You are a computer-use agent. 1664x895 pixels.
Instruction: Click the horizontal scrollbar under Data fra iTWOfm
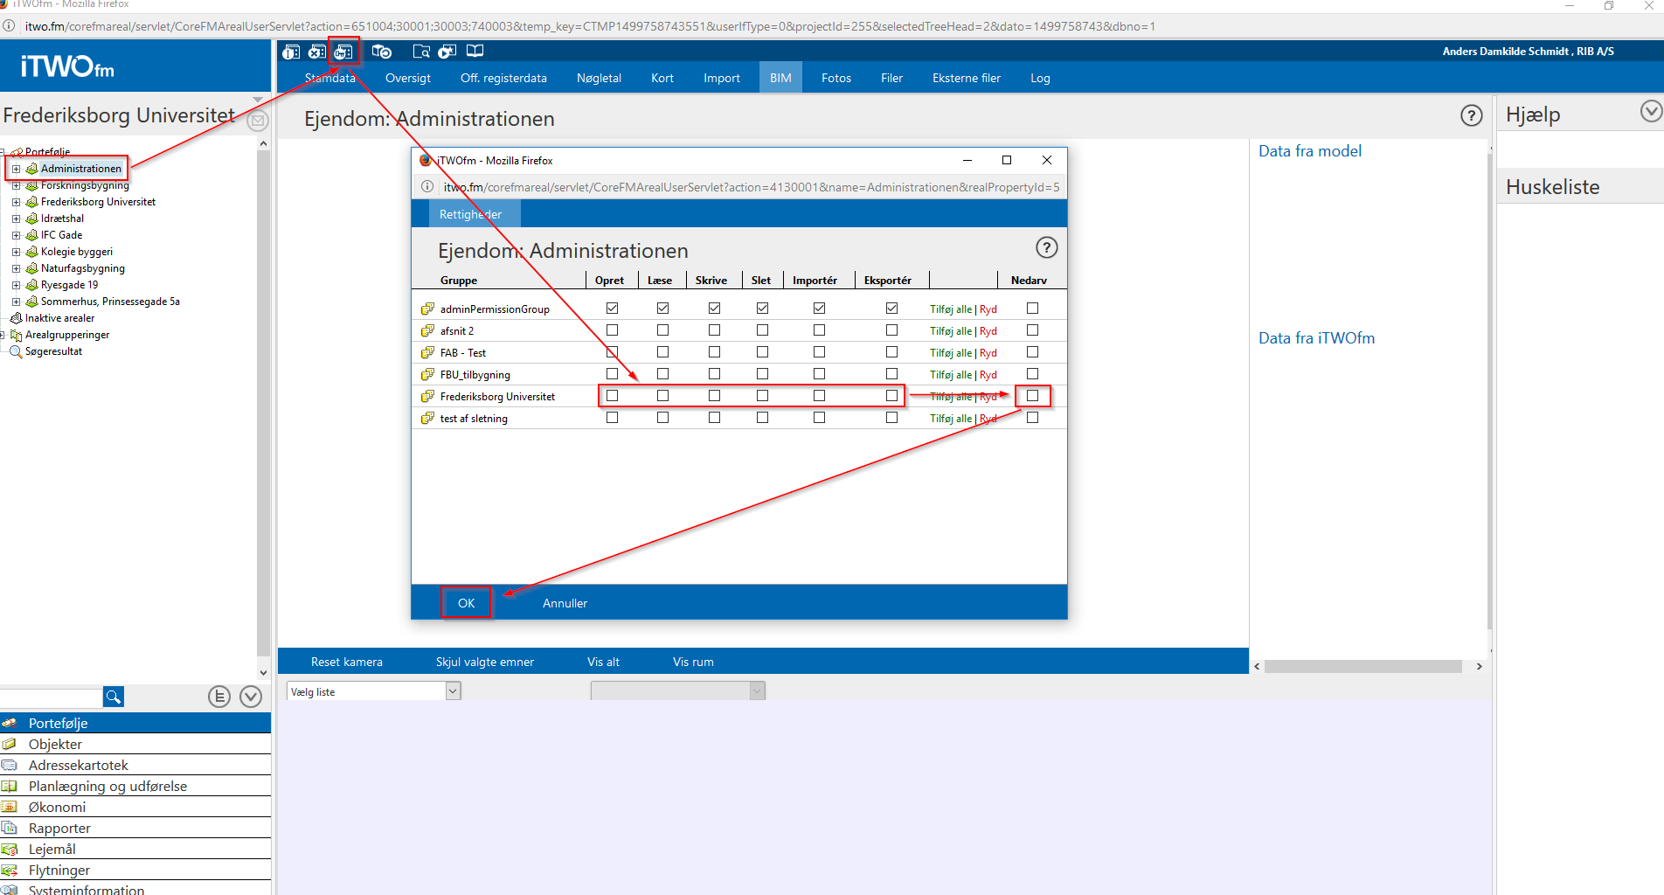tap(1362, 666)
